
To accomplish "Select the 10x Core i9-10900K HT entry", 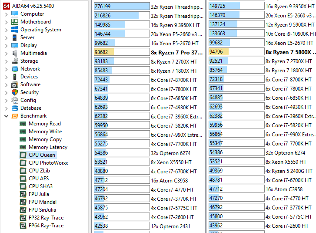I will (x=290, y=34).
